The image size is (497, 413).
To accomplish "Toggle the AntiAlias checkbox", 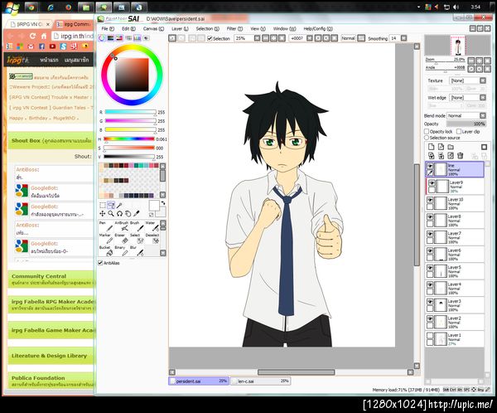I will coord(100,263).
